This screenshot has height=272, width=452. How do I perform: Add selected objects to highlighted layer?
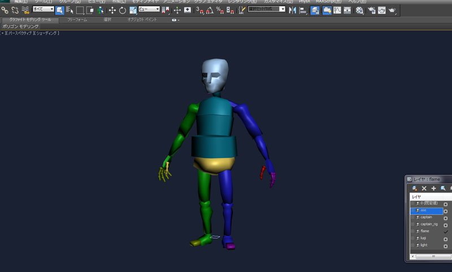point(433,188)
